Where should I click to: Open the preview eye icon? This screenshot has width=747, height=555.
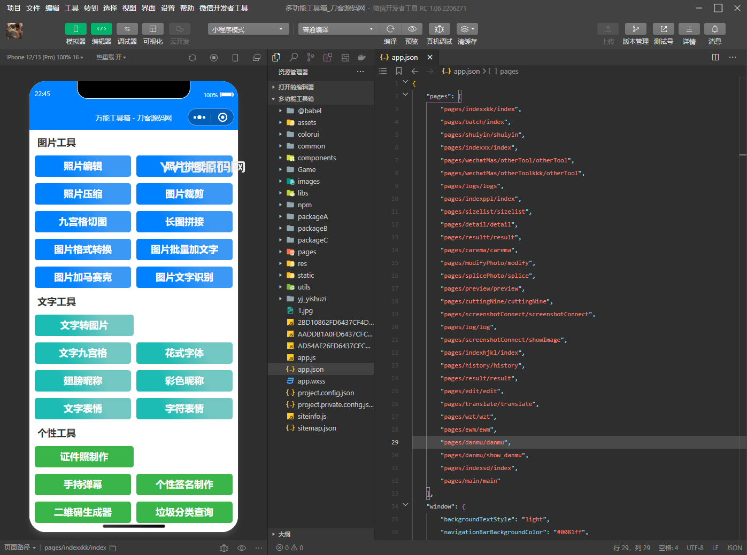(412, 29)
